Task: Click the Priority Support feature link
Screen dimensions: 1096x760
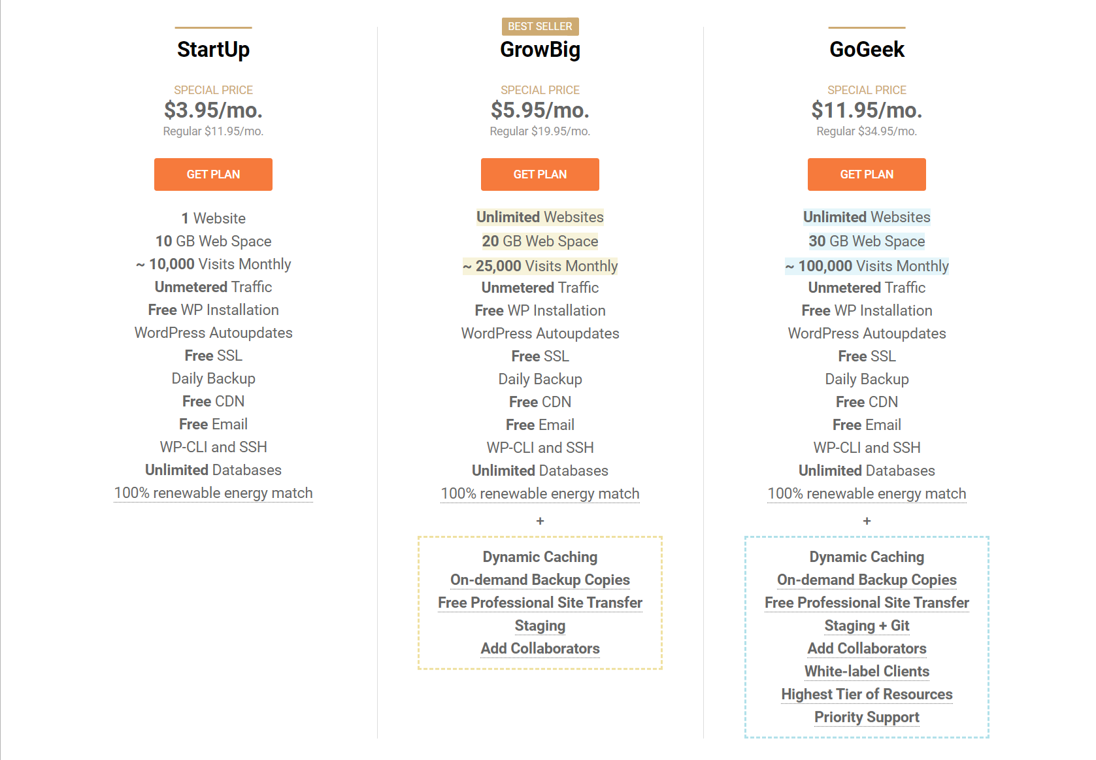Action: [x=867, y=717]
